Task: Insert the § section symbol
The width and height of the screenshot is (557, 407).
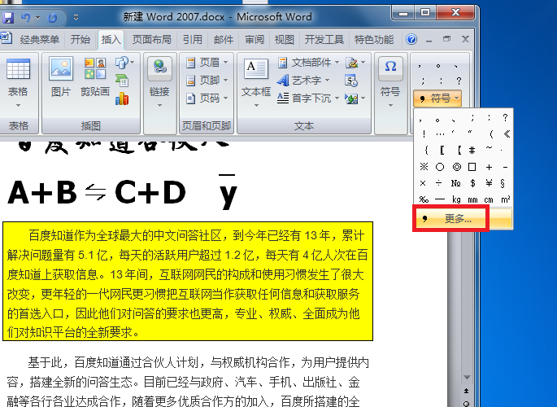Action: coord(503,183)
